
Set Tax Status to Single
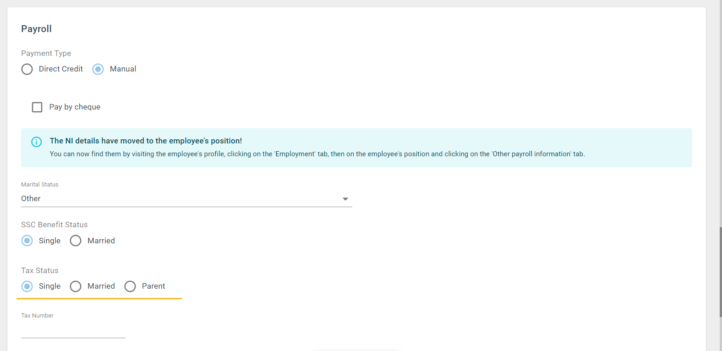(x=27, y=286)
